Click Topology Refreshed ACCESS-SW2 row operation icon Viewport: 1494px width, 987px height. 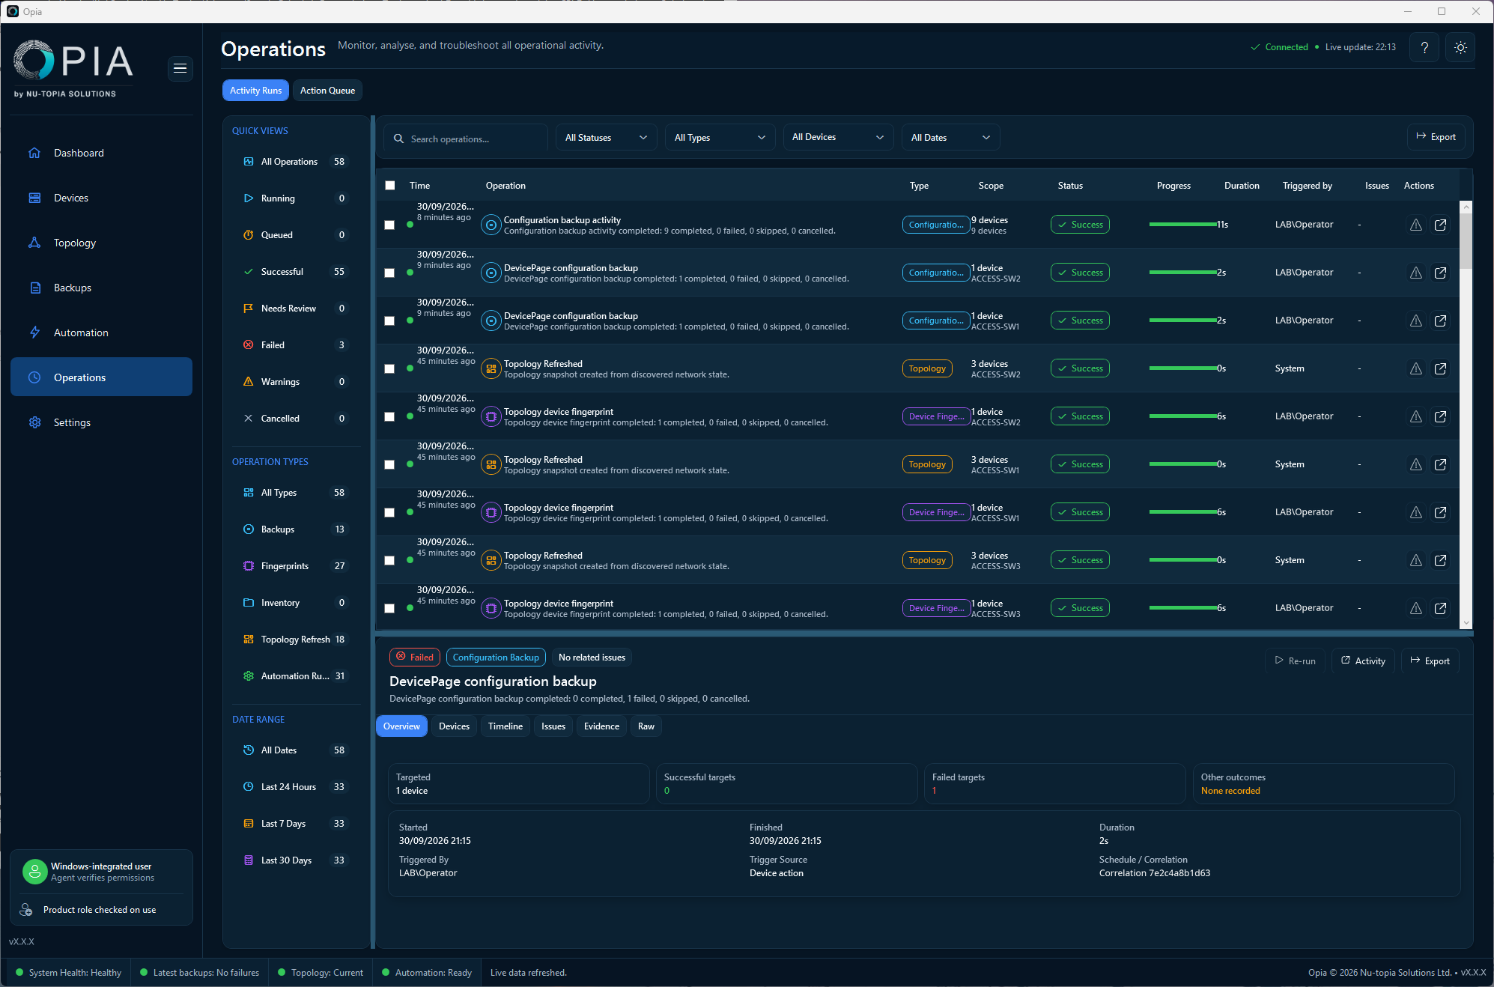tap(491, 368)
